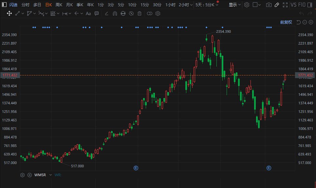Switch to the 分时 chart tab

26,5
